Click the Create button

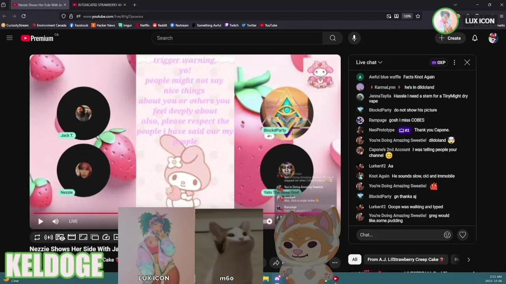(450, 38)
